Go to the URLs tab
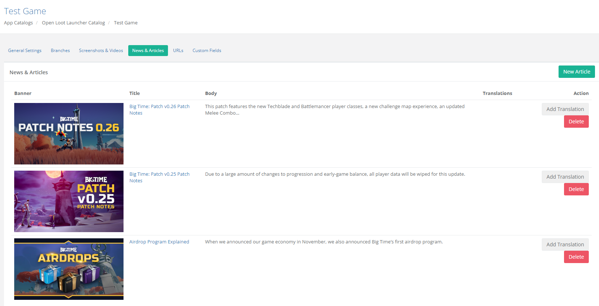The width and height of the screenshot is (599, 306). point(178,51)
